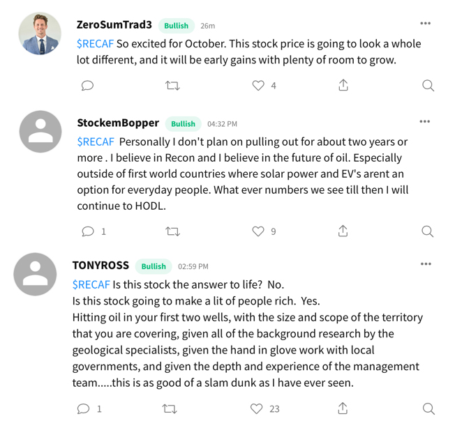This screenshot has width=455, height=437.
Task: Click the Bullish badge next to TONYROSS
Action: point(154,266)
